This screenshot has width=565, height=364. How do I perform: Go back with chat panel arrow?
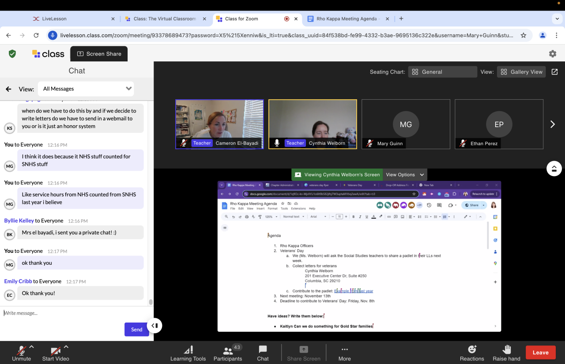[x=8, y=89]
